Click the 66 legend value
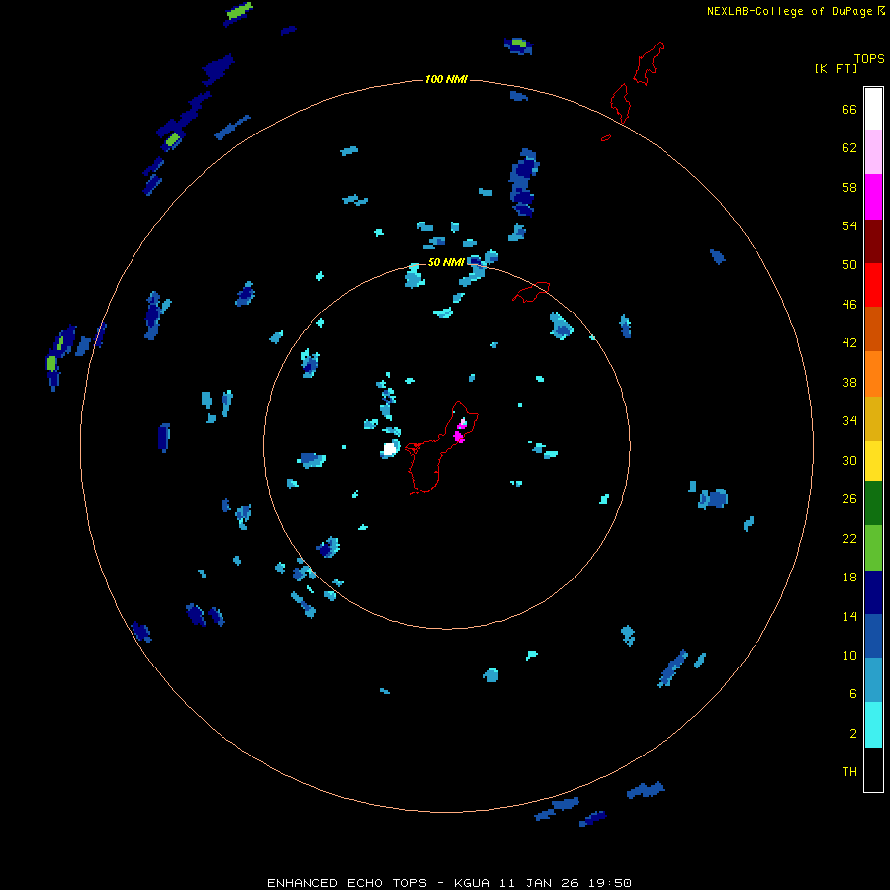This screenshot has width=890, height=890. tap(849, 109)
